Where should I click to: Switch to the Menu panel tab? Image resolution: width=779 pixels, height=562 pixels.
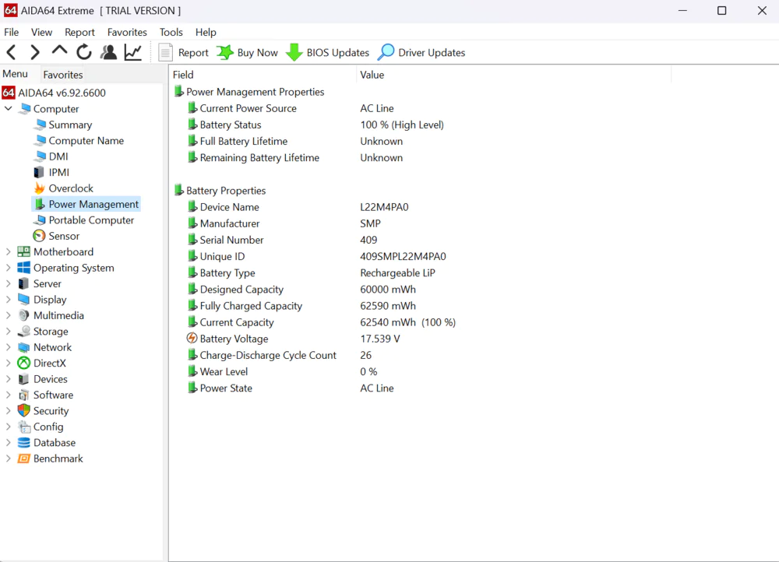pos(15,74)
